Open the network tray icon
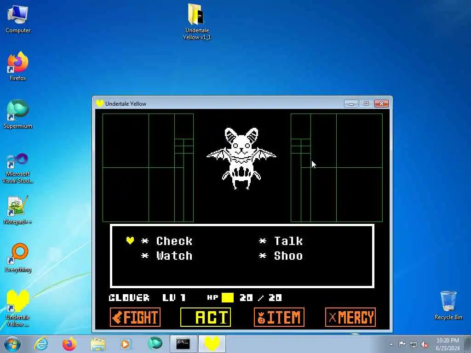The image size is (471, 353). tap(414, 345)
